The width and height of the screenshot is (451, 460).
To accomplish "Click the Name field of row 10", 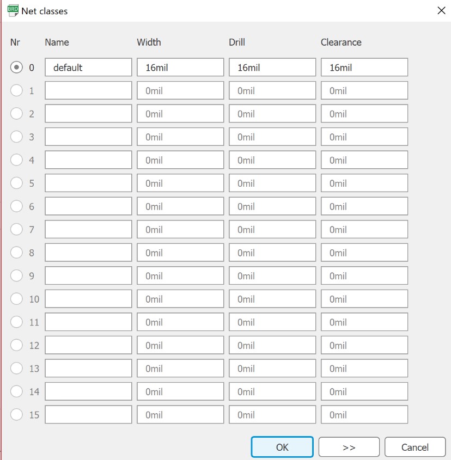I will (88, 299).
